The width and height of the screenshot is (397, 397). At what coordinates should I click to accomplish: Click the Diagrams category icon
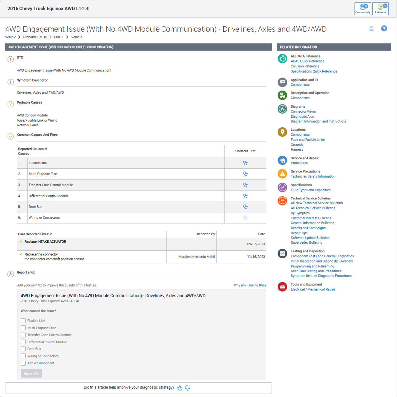[282, 109]
